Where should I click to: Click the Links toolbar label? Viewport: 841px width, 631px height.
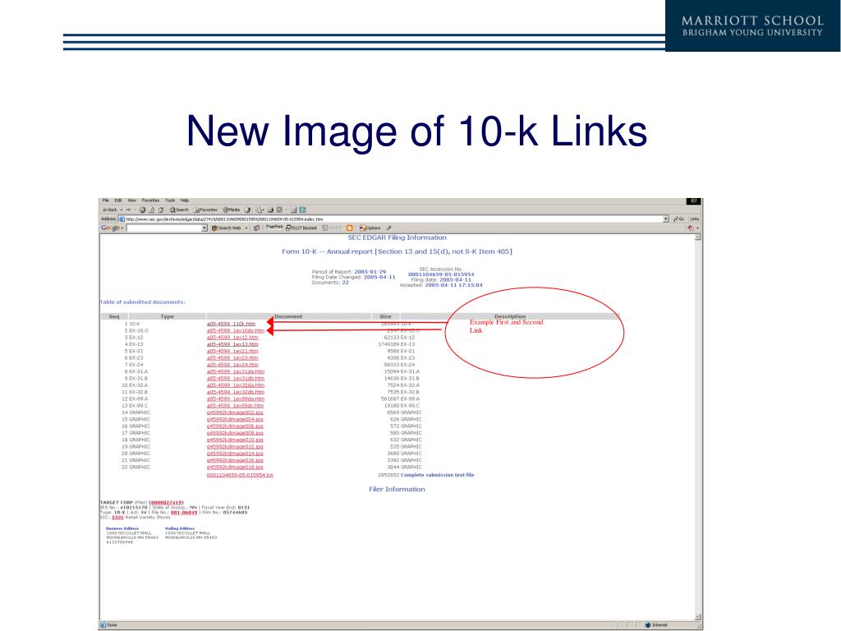click(x=695, y=219)
